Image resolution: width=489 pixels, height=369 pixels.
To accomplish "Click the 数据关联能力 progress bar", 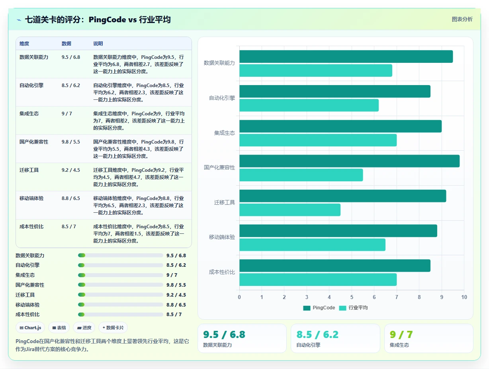I will (121, 255).
